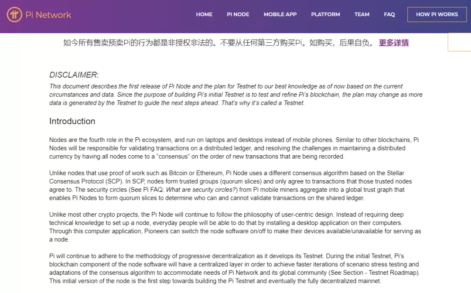Click the Introduction heading
The width and height of the screenshot is (471, 293).
72,121
